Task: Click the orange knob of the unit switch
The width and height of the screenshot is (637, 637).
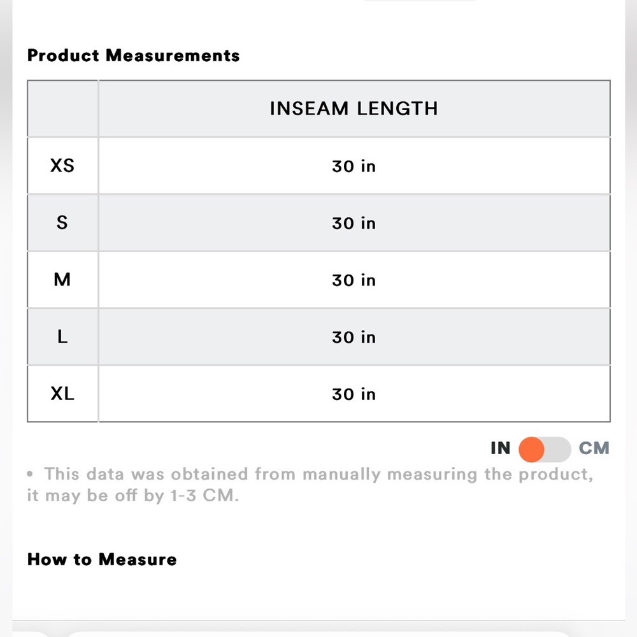Action: [531, 449]
